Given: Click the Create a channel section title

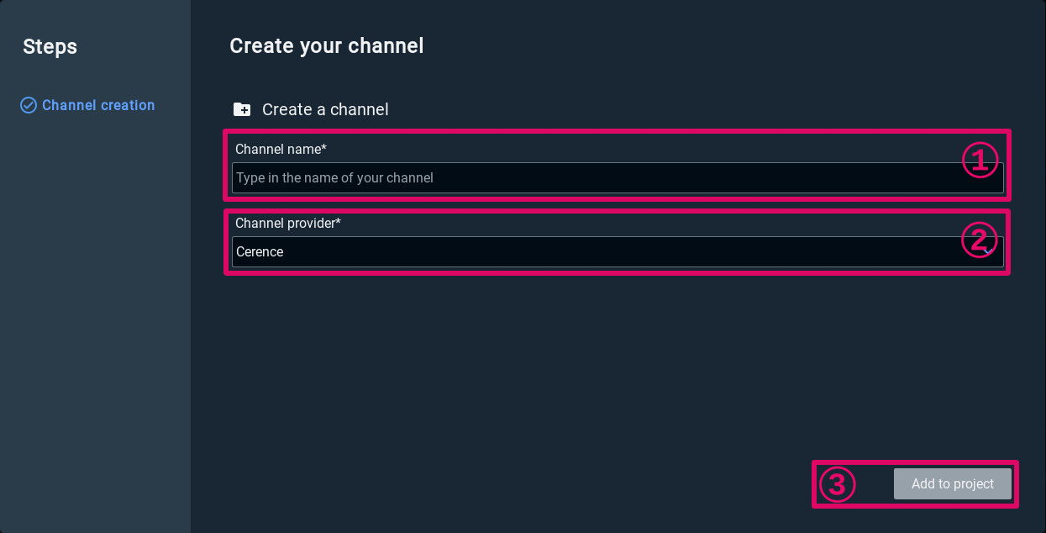Looking at the screenshot, I should tap(325, 109).
